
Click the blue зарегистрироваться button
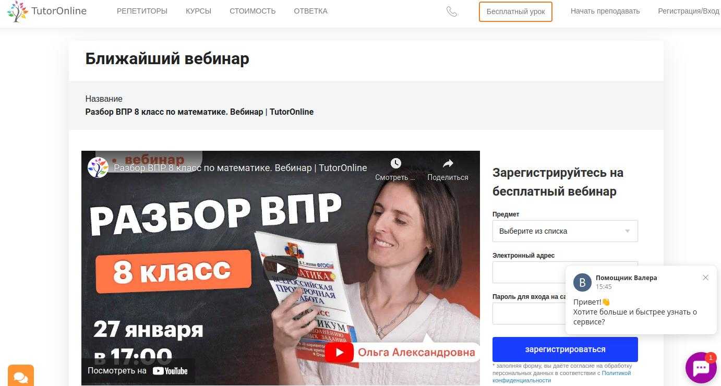click(565, 349)
